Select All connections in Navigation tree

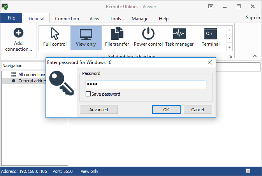coord(32,75)
